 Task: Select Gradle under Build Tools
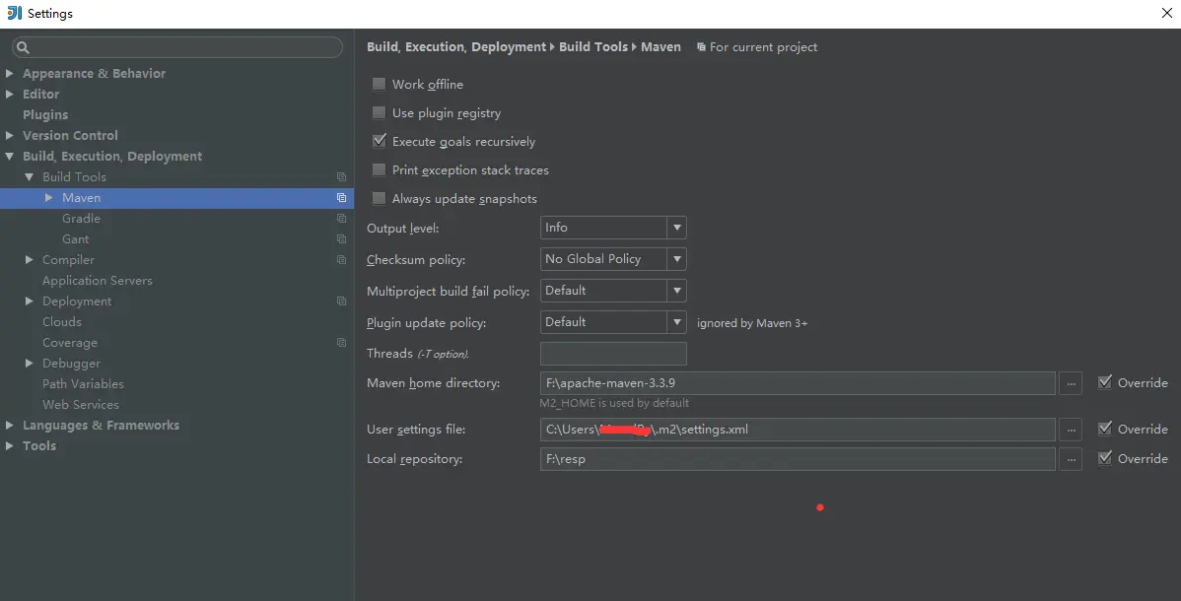click(x=82, y=219)
